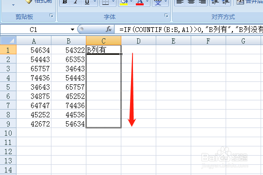Open fill color dropdown arrow
The image size is (263, 175).
point(131,1)
